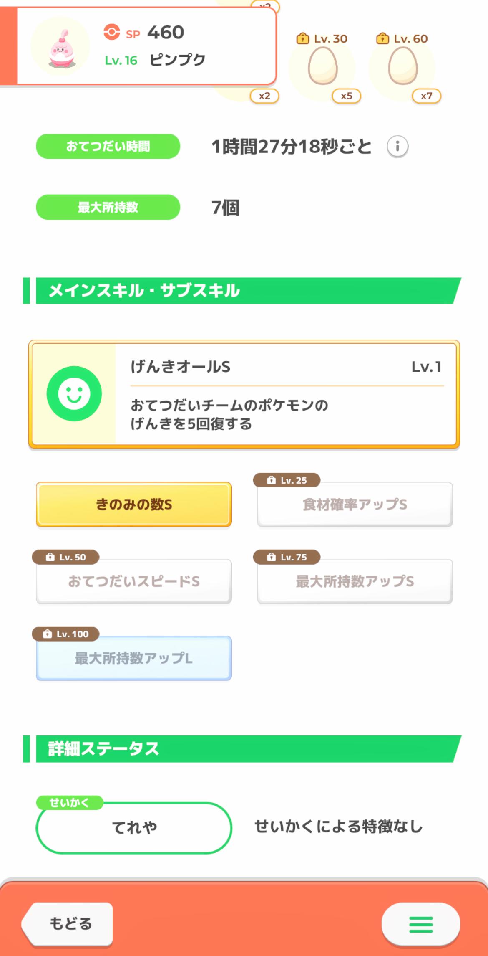Tap the Lv. 60 locked egg ingredient
488x956 pixels.
(x=402, y=66)
